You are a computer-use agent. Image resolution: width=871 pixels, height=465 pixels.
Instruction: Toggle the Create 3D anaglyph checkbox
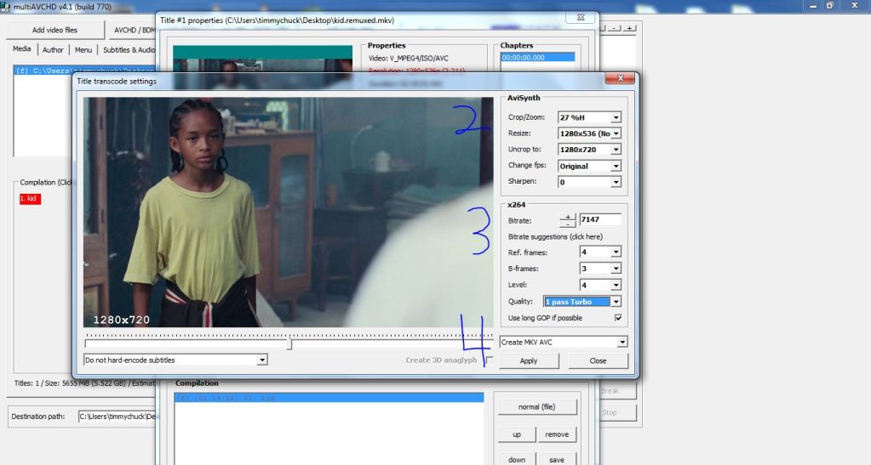coord(489,360)
